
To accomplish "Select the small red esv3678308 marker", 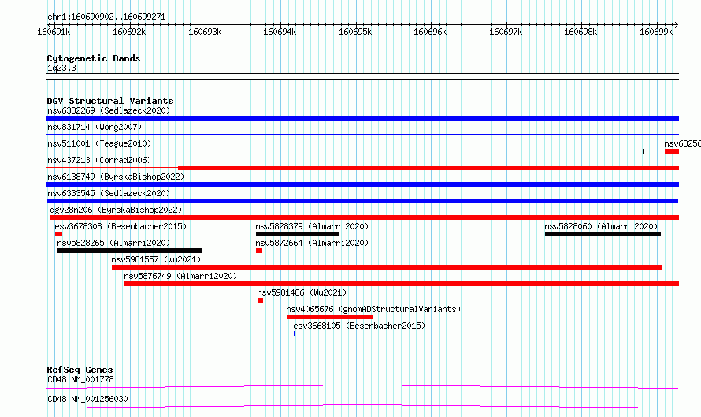I will [x=58, y=234].
